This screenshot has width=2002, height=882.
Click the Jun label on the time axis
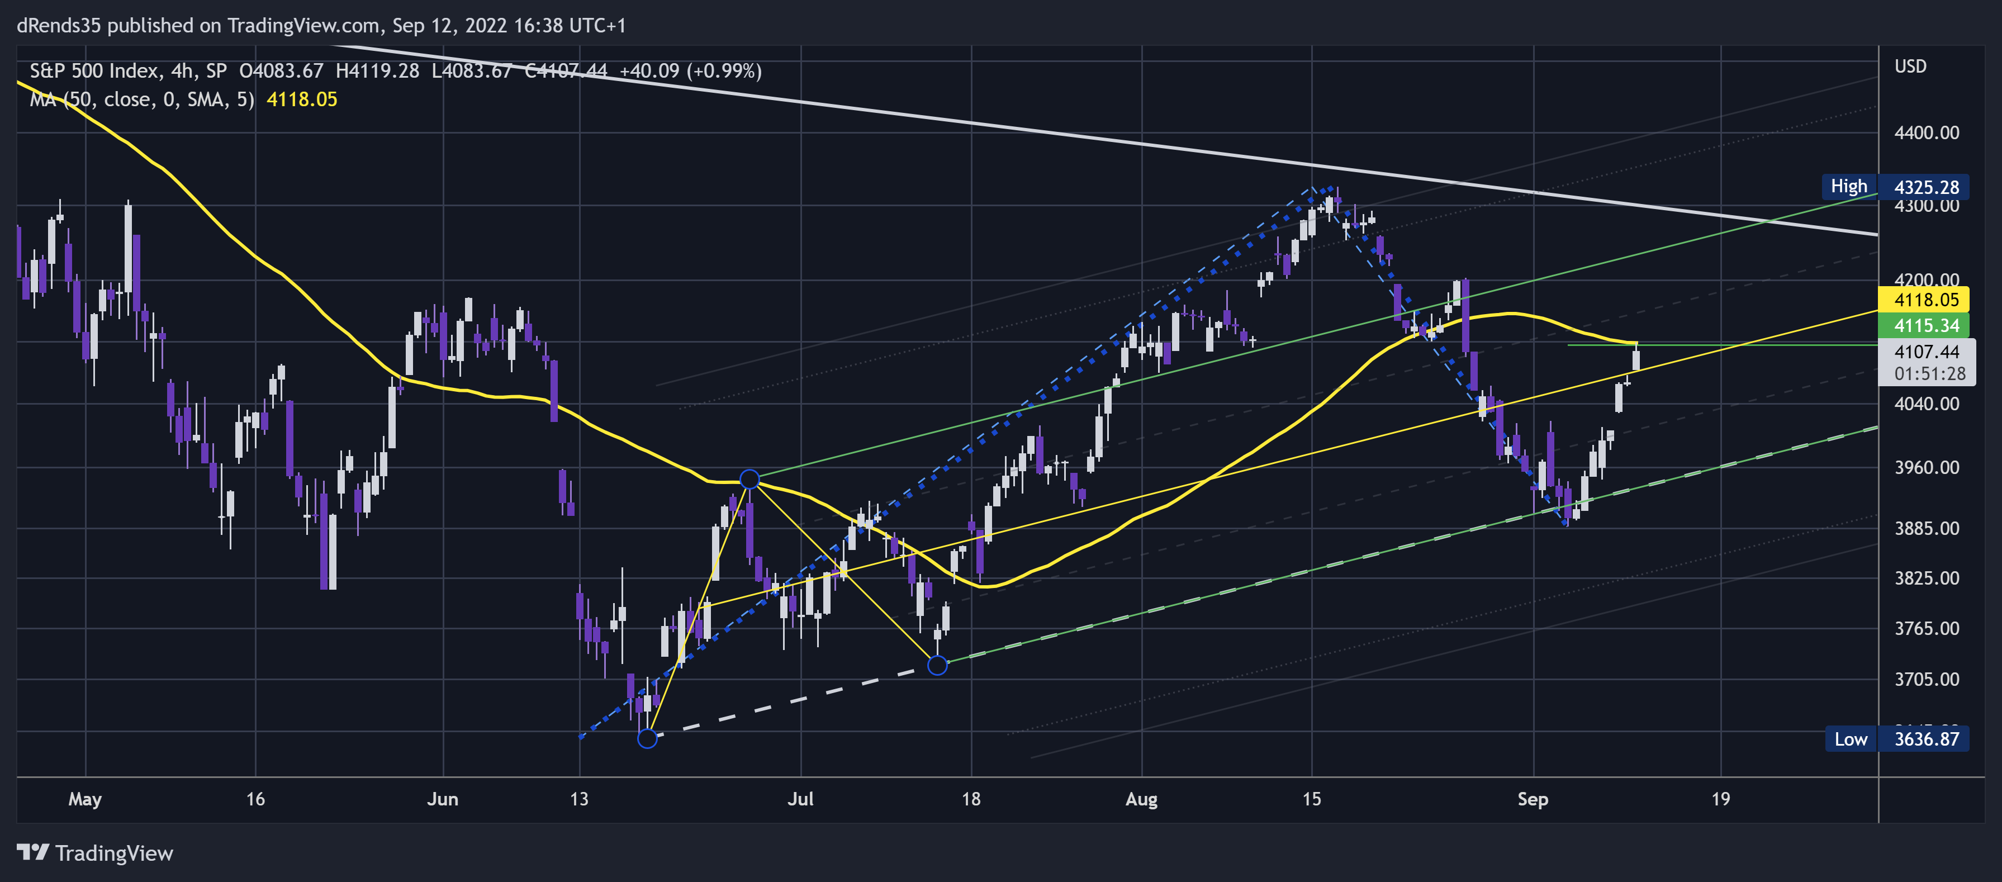[442, 799]
